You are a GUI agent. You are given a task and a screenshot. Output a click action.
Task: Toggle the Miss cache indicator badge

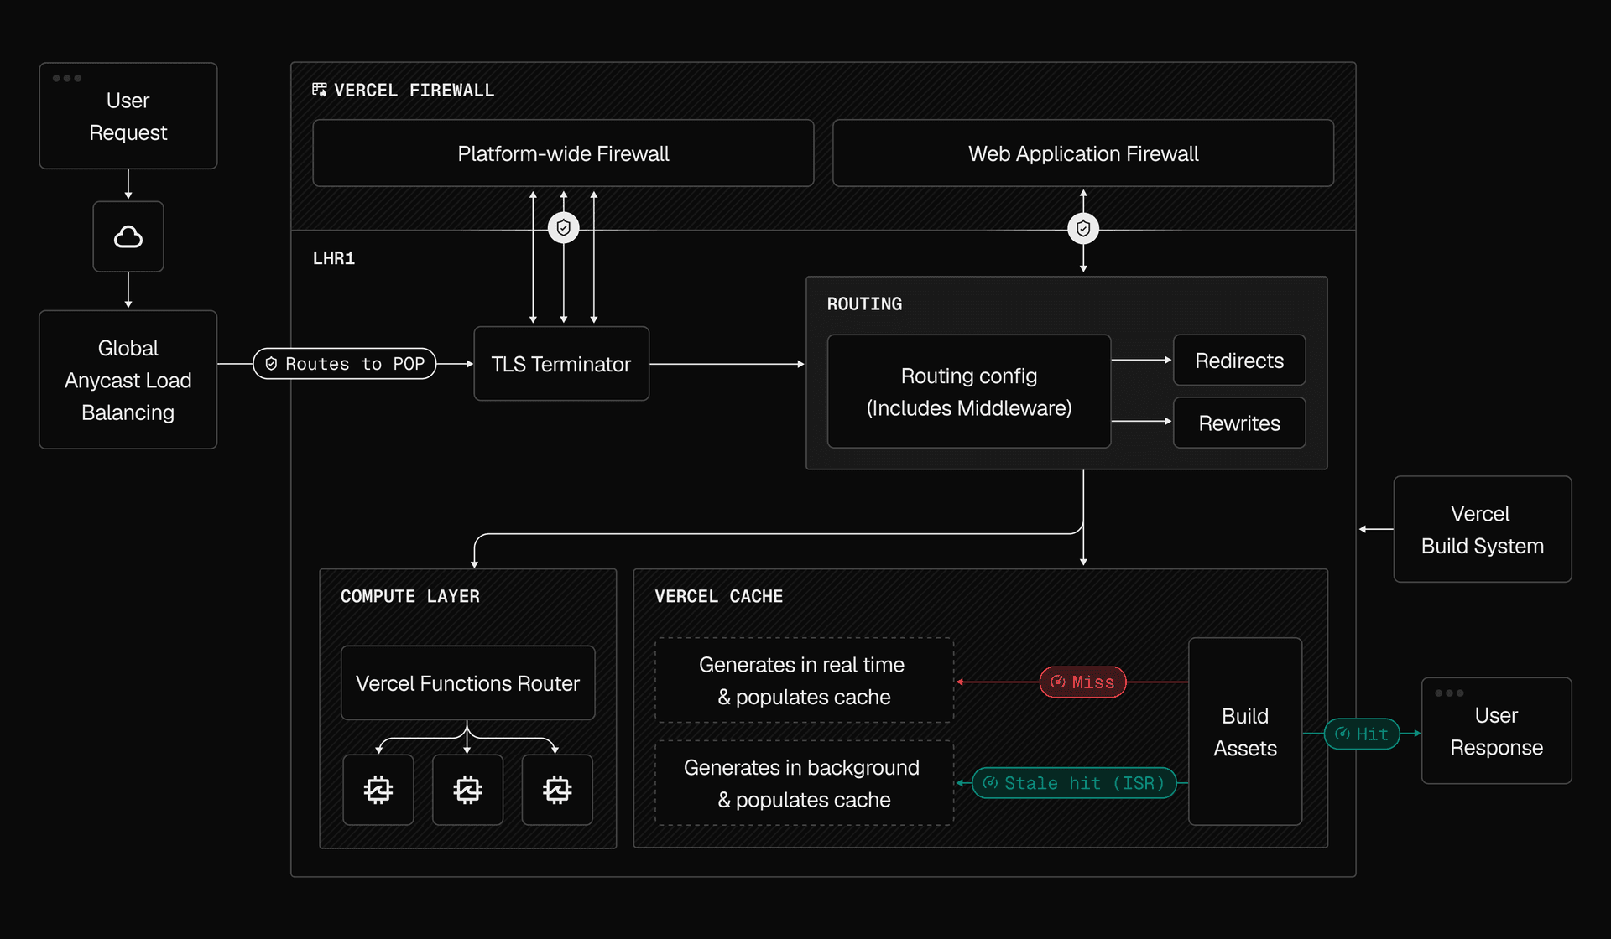(1082, 682)
